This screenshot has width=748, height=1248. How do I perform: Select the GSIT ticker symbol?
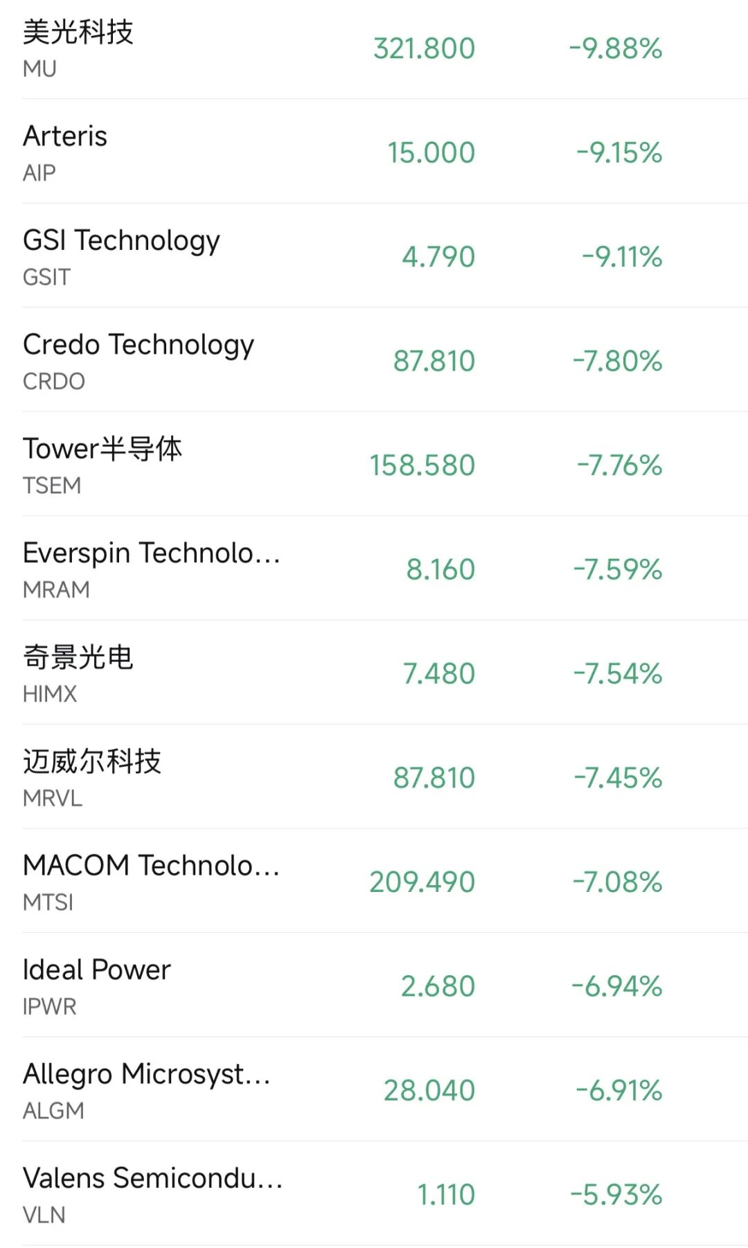coord(46,277)
